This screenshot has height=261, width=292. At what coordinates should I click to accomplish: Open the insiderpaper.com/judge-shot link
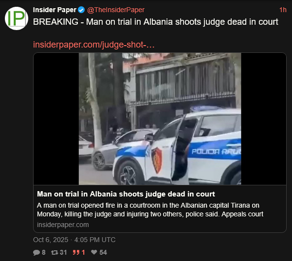coord(93,45)
